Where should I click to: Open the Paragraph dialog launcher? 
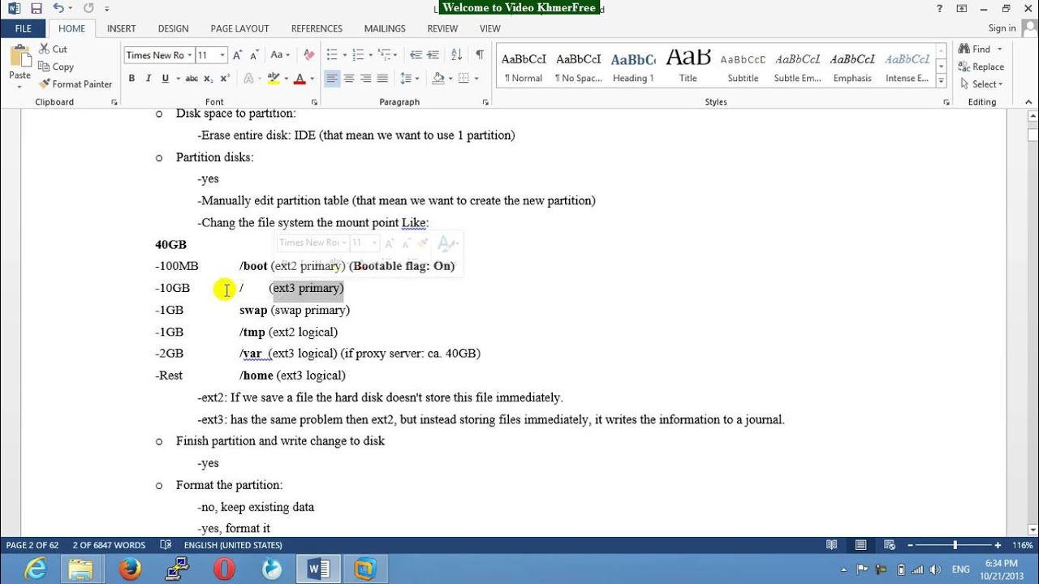click(x=485, y=102)
